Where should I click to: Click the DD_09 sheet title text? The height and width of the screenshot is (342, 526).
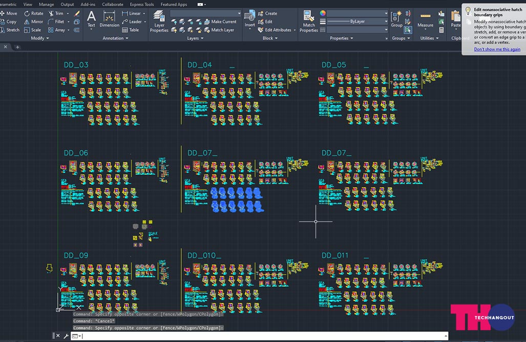click(x=76, y=256)
